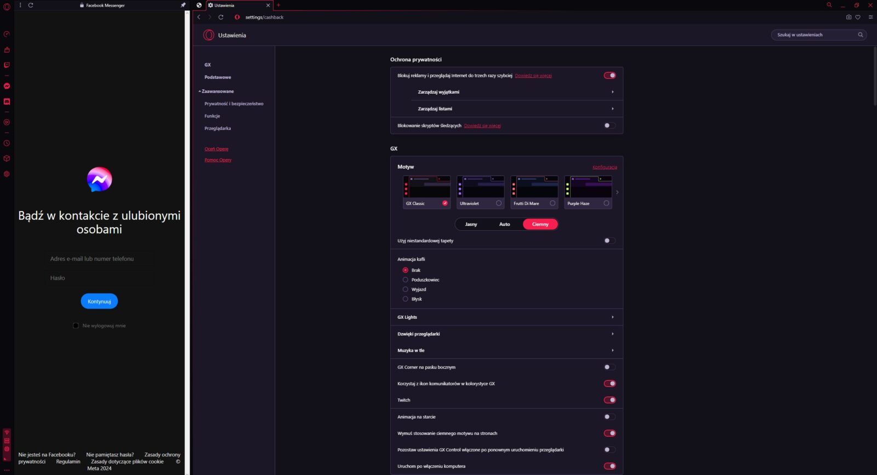The height and width of the screenshot is (475, 877).
Task: Open the Easy Setup menu icon
Action: coord(870,17)
